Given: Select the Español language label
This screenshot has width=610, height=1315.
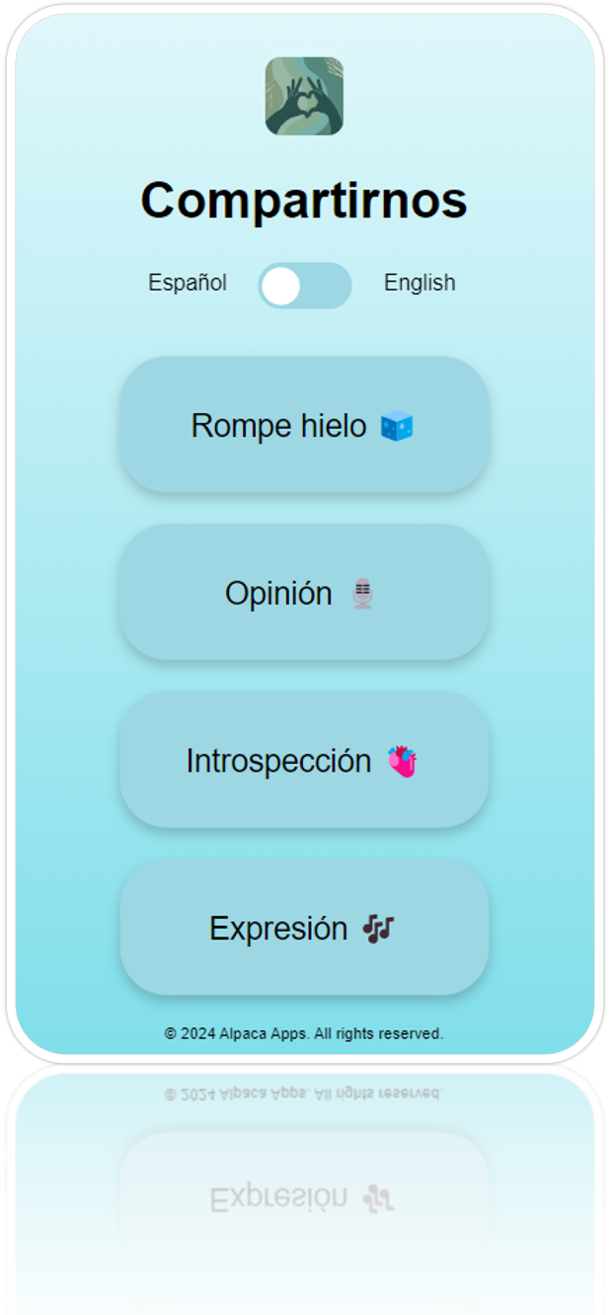Looking at the screenshot, I should point(187,284).
